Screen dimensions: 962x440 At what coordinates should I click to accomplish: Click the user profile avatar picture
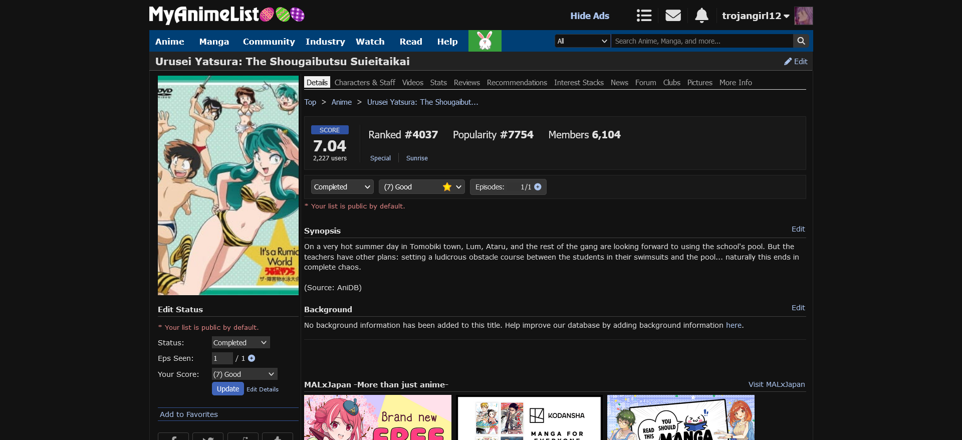(804, 16)
